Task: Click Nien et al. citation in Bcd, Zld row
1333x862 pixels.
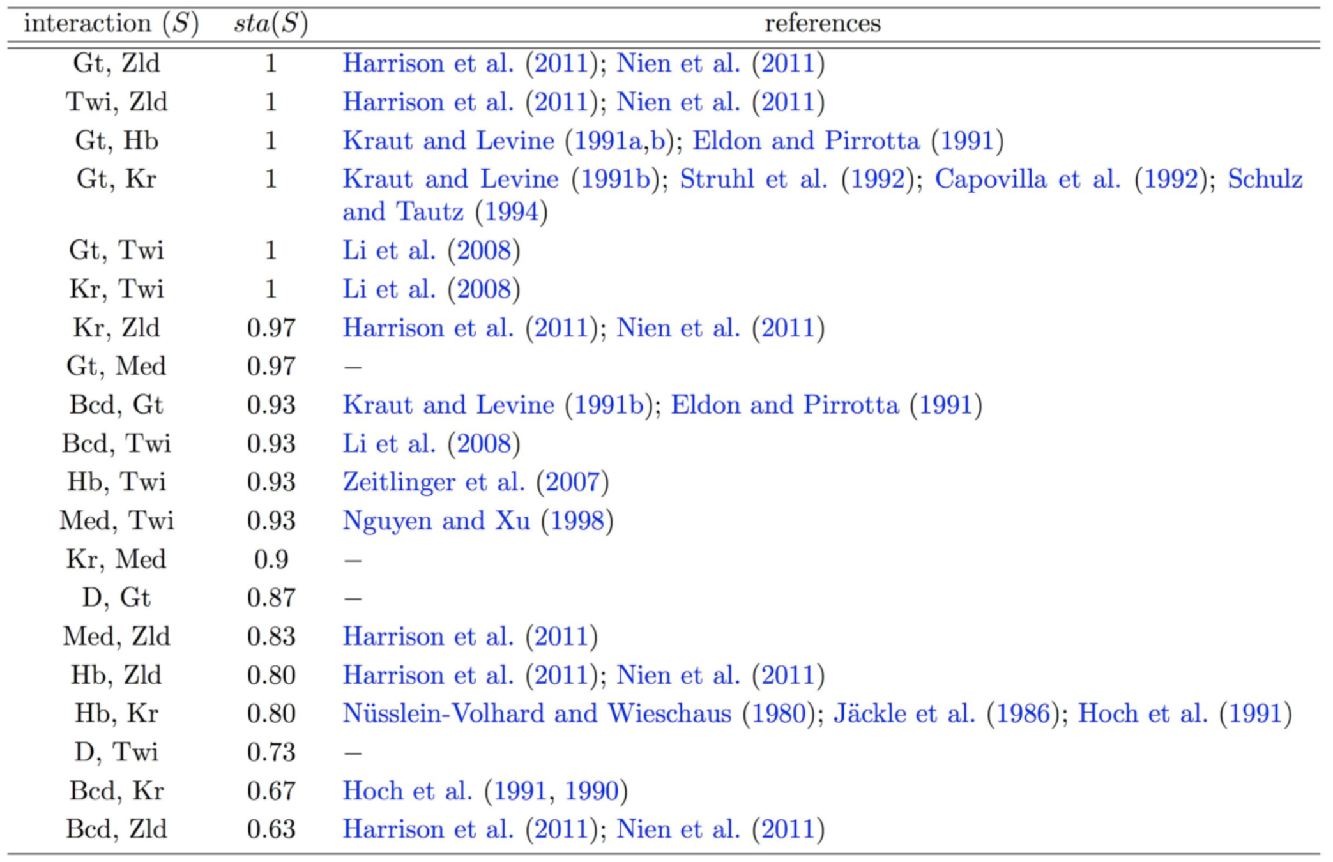Action: click(x=678, y=829)
